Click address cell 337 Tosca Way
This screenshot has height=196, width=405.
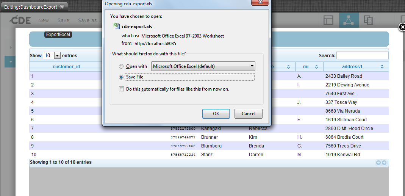click(341, 102)
